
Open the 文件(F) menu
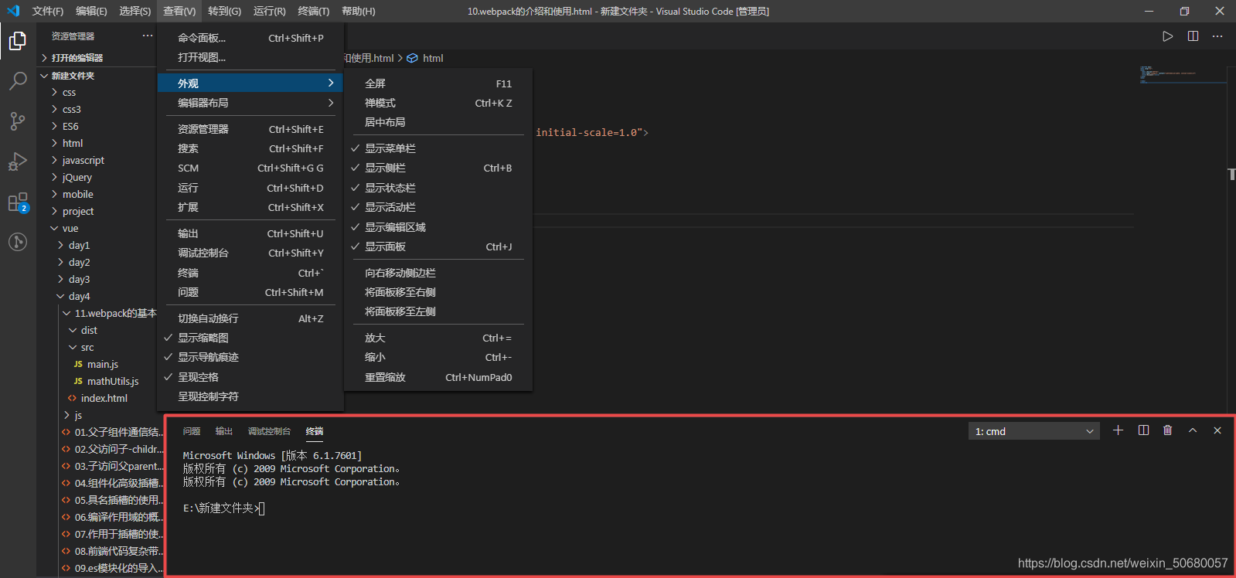[48, 11]
